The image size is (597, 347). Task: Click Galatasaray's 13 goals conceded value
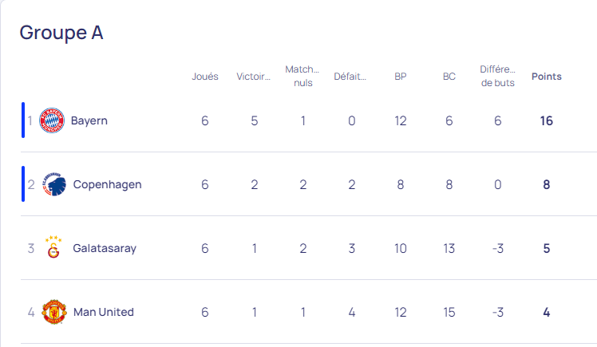click(449, 248)
